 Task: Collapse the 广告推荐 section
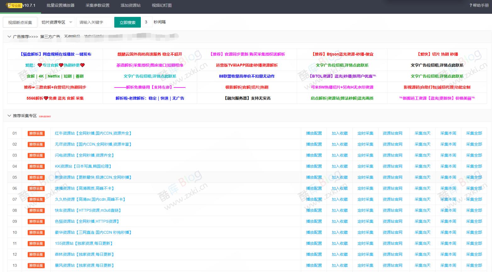pos(9,37)
